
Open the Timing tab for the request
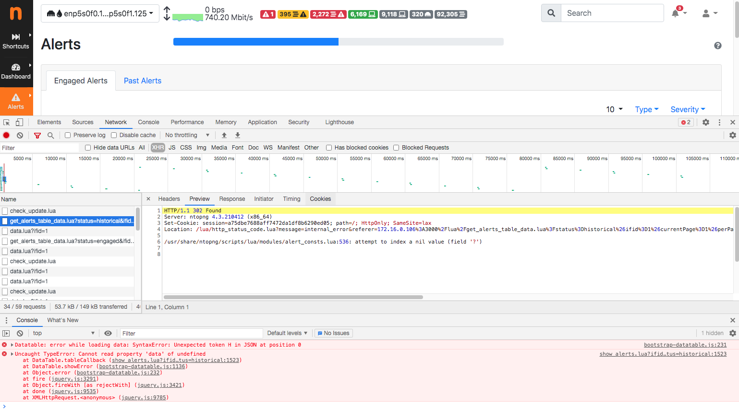coord(291,199)
